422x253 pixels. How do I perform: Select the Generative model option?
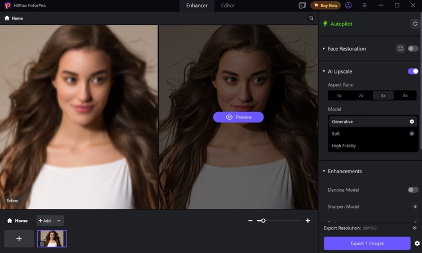point(373,121)
